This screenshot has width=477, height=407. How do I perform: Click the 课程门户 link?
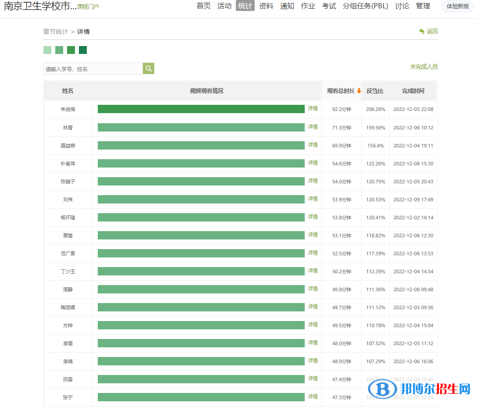pos(88,7)
